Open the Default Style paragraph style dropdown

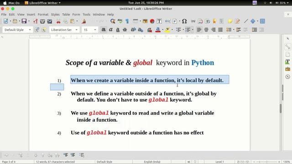click(x=30, y=30)
